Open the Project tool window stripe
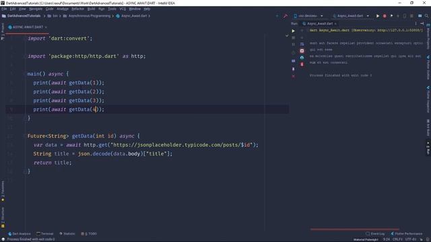Image resolution: width=431 pixels, height=242 pixels. [x=3, y=32]
